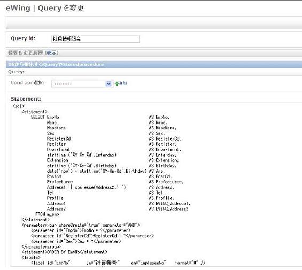This screenshot has width=302, height=270.
Task: Click the 'AS Enterday,' alias text
Action: [x=162, y=155]
